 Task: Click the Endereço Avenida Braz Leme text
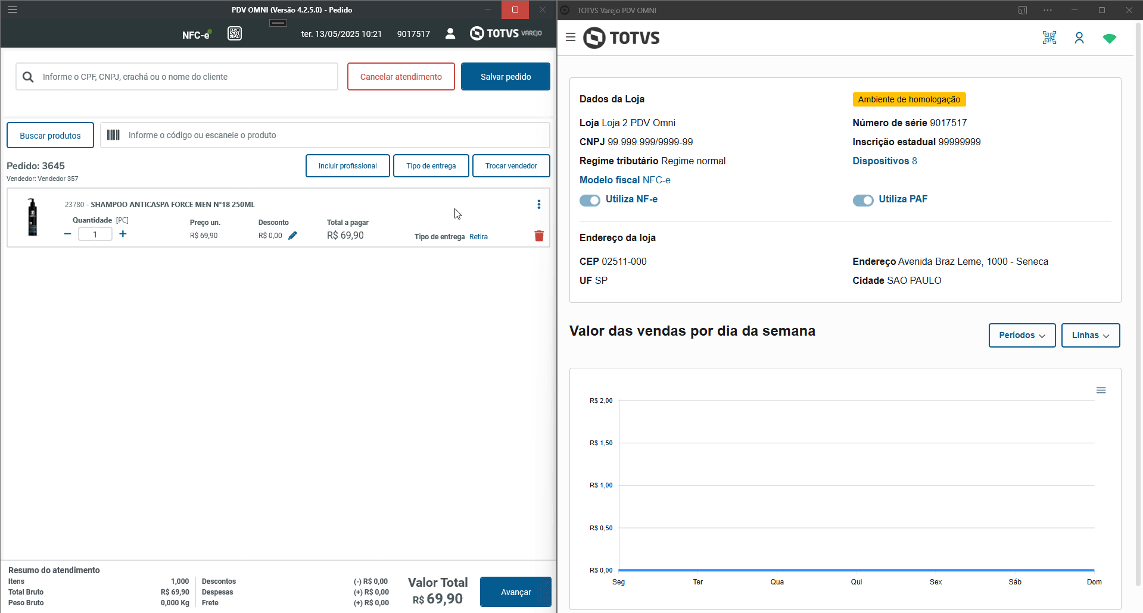coord(951,261)
